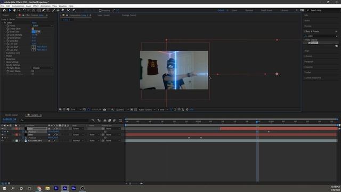Image resolution: width=341 pixels, height=192 pixels.
Task: Select the Hand tool
Action: pos(14,10)
